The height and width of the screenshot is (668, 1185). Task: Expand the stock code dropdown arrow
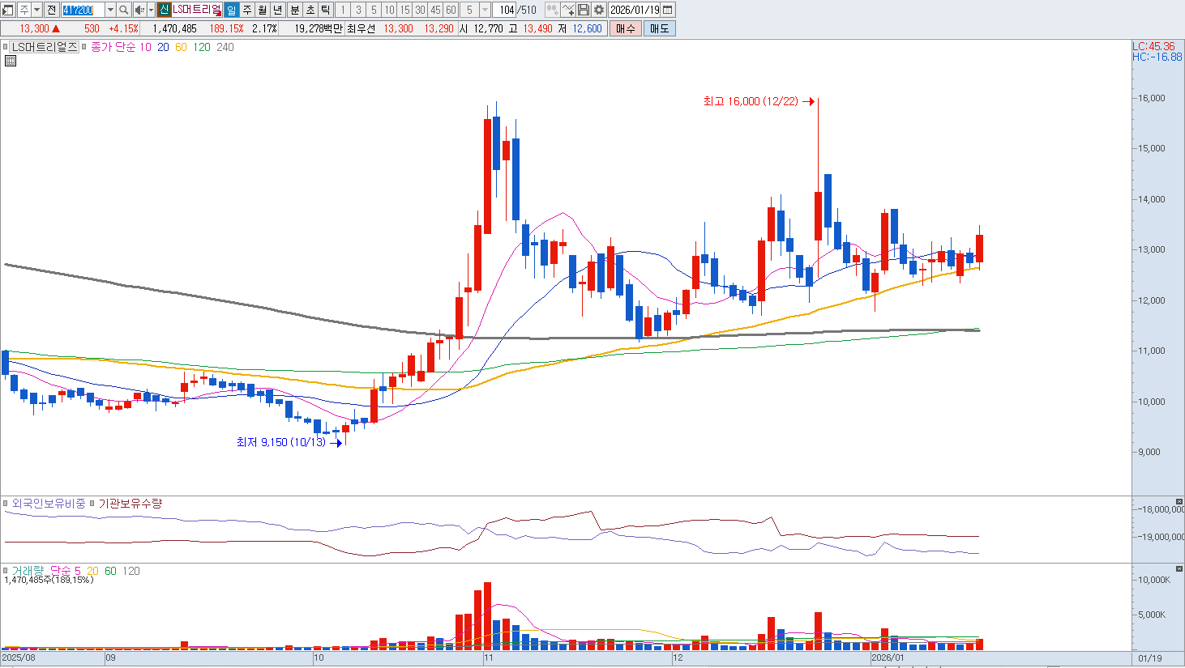[111, 10]
